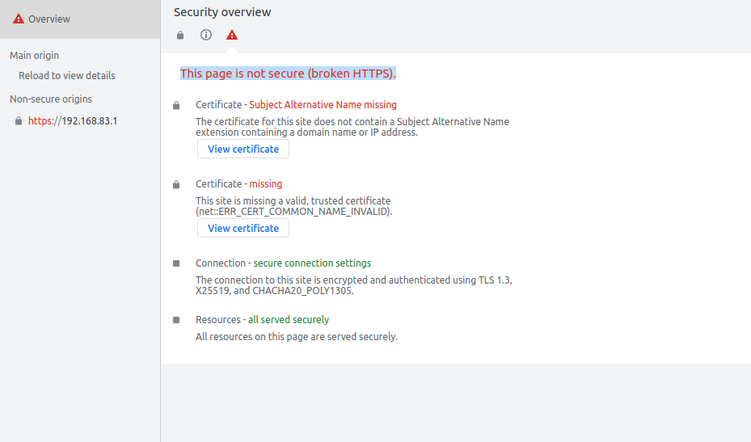Click the 'secure connection settings' green text
The image size is (751, 442).
[x=312, y=263]
